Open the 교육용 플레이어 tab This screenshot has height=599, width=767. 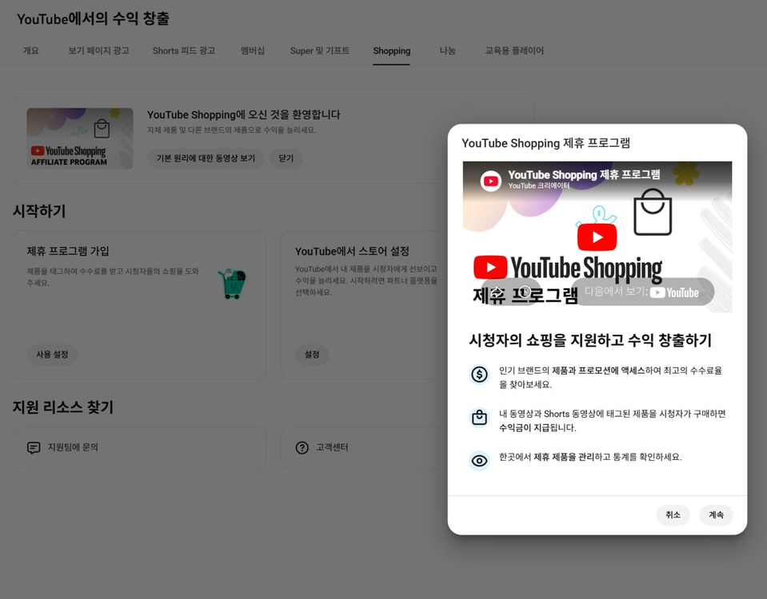[x=515, y=50]
